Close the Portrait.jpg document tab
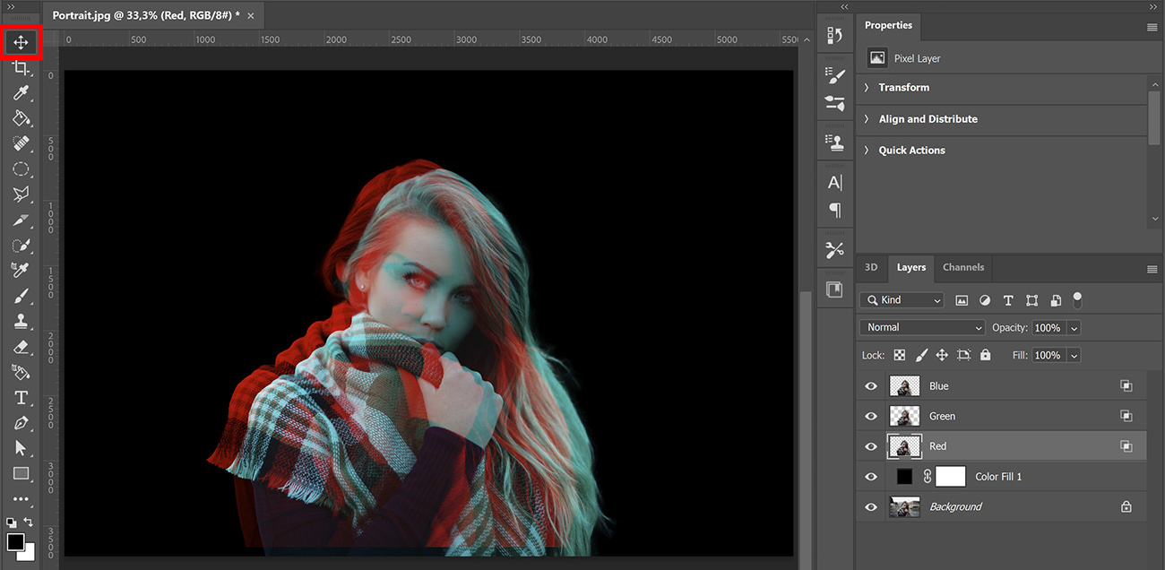 click(250, 16)
